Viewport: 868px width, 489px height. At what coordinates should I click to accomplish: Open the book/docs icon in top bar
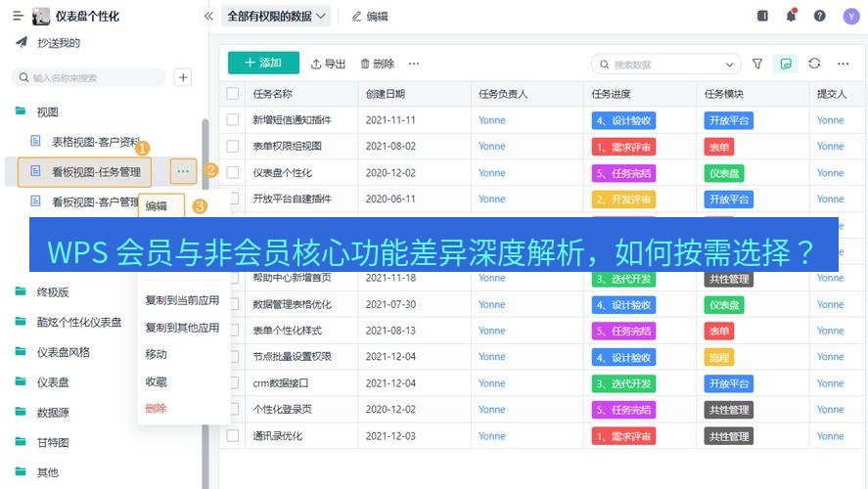762,16
